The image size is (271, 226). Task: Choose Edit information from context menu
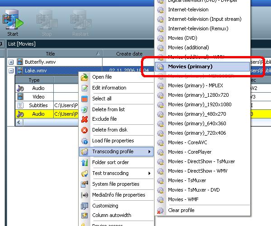(x=109, y=88)
